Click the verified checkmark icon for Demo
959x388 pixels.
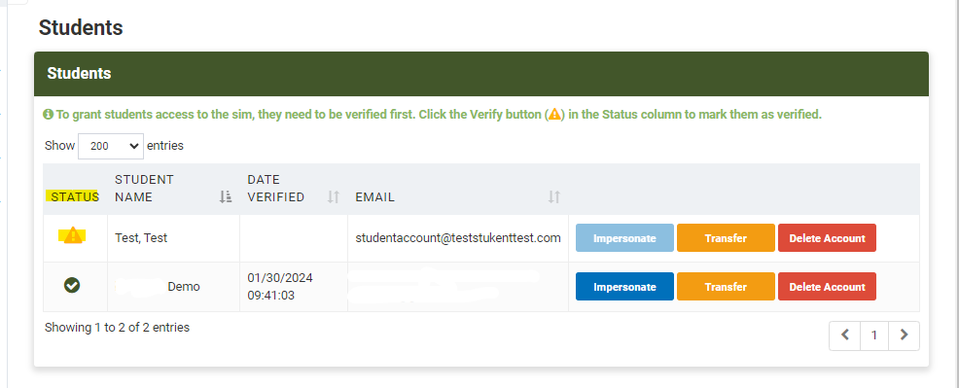pos(72,285)
